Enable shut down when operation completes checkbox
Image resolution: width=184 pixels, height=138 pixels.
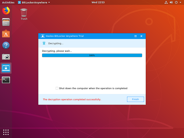point(57,88)
